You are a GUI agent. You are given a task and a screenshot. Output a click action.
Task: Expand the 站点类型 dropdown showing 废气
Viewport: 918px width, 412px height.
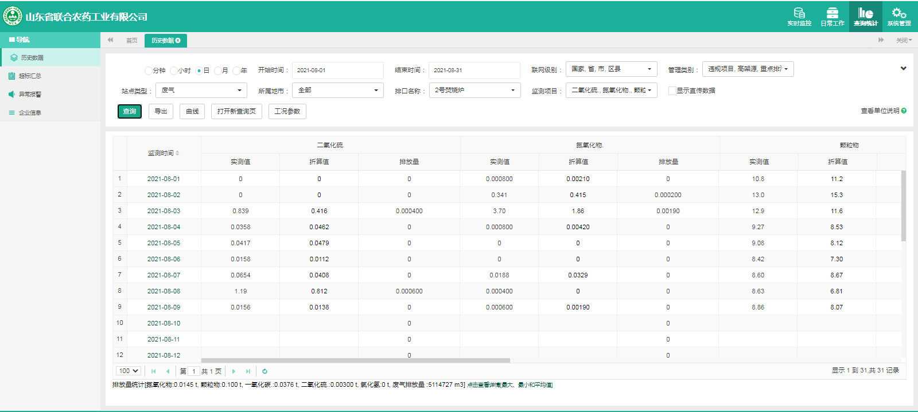coord(201,91)
